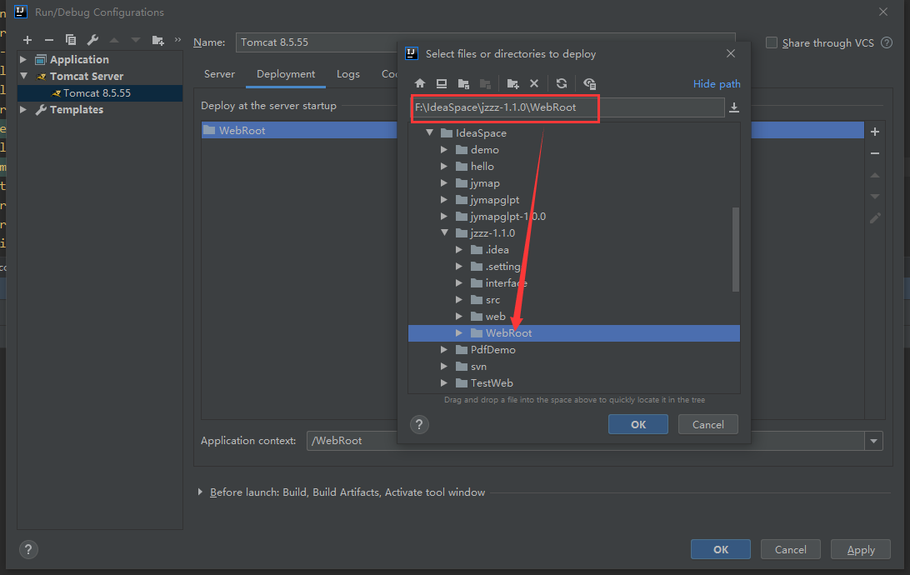Collapse the IdeaSpace folder
910x575 pixels.
pyautogui.click(x=429, y=132)
